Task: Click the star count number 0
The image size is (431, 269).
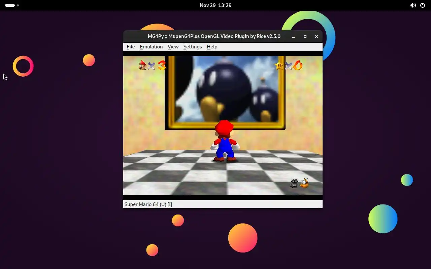Action: (x=298, y=65)
